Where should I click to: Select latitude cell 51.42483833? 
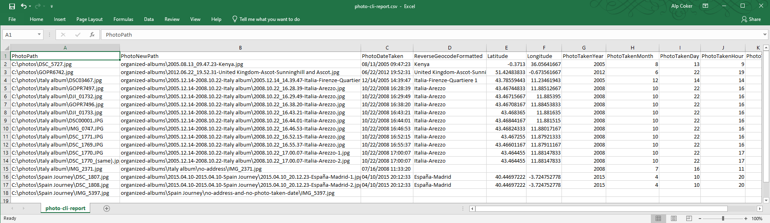(x=506, y=72)
